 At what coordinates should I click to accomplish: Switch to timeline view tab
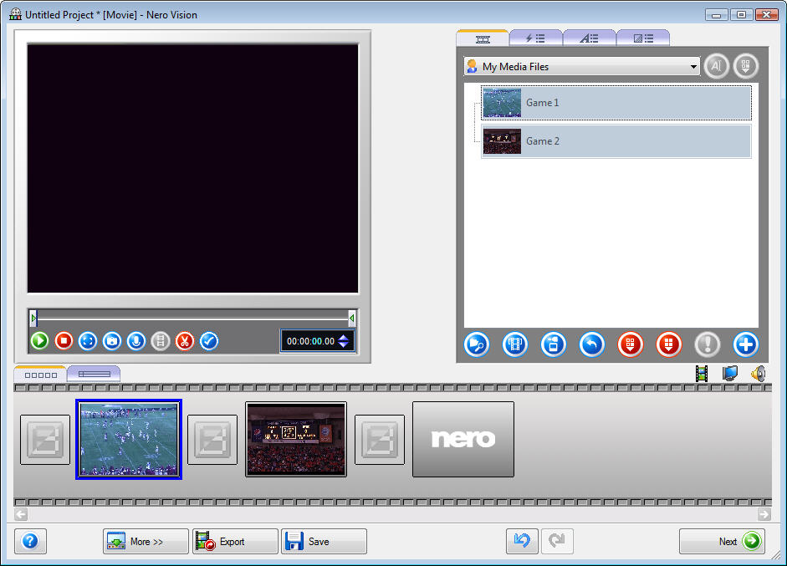94,375
